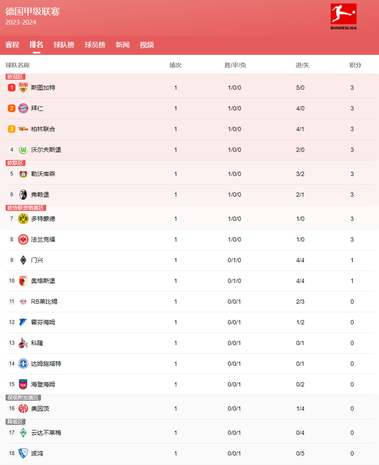Click the Werder Bremen diamond crest
The height and width of the screenshot is (465, 379).
coord(23,433)
